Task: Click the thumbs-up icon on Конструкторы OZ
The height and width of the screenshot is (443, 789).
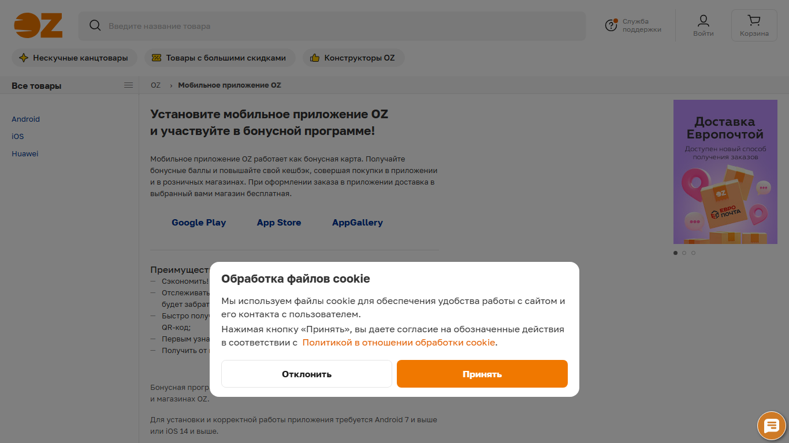Action: tap(315, 58)
